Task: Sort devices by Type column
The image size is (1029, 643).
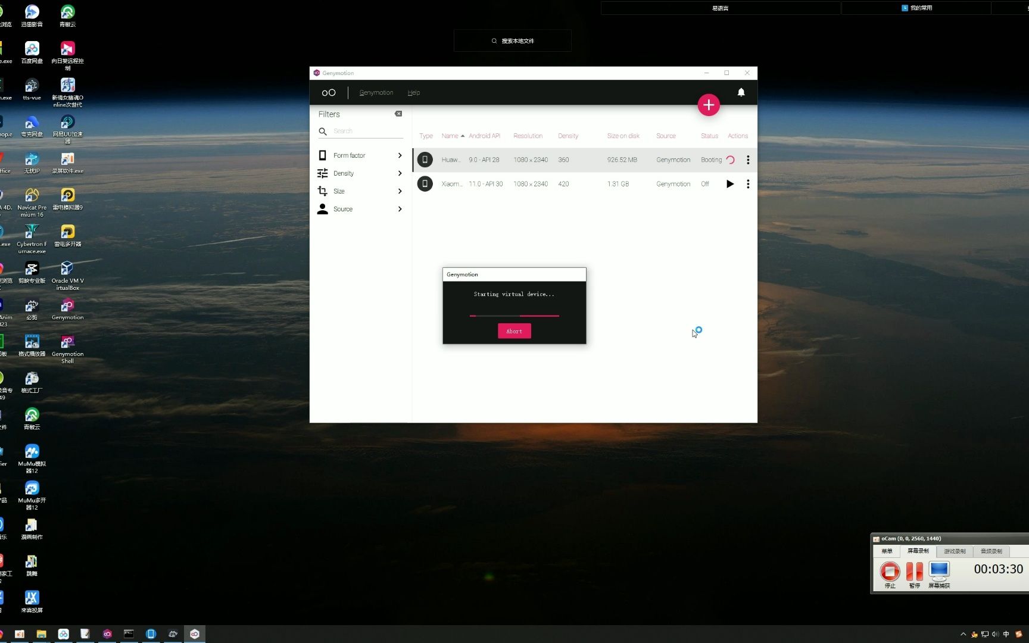Action: [x=426, y=136]
